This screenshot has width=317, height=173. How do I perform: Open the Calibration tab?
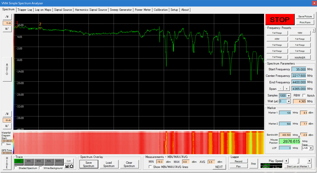tap(161, 10)
